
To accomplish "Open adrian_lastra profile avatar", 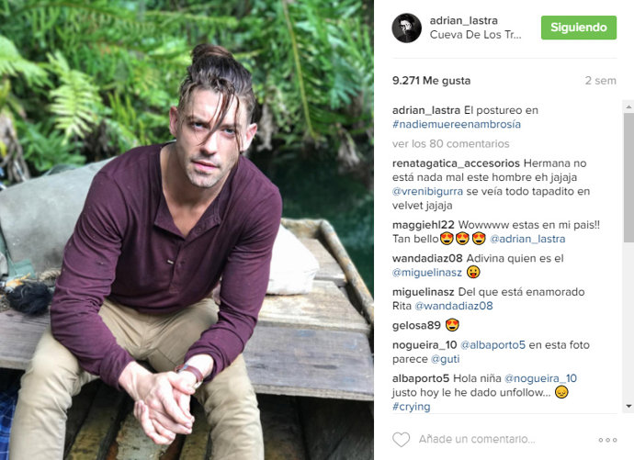I will (407, 28).
